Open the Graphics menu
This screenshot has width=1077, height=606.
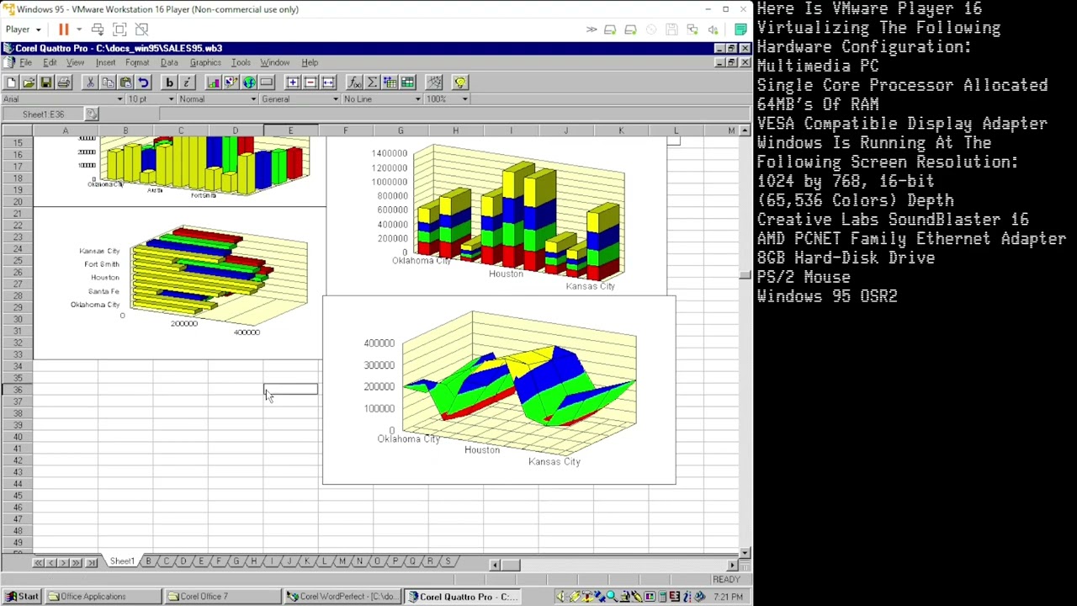205,63
